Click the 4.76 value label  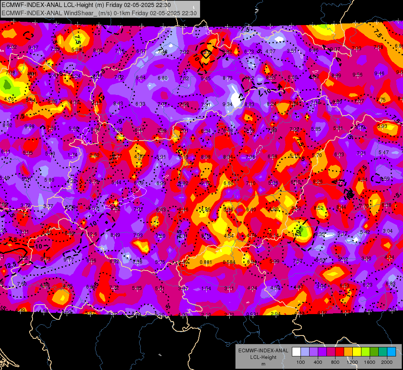coord(9,99)
